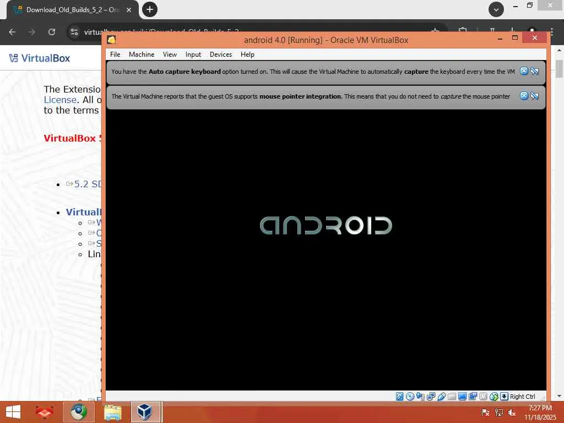Click the CPU features indicator
Viewport: 564px width, 423px height.
(484, 397)
